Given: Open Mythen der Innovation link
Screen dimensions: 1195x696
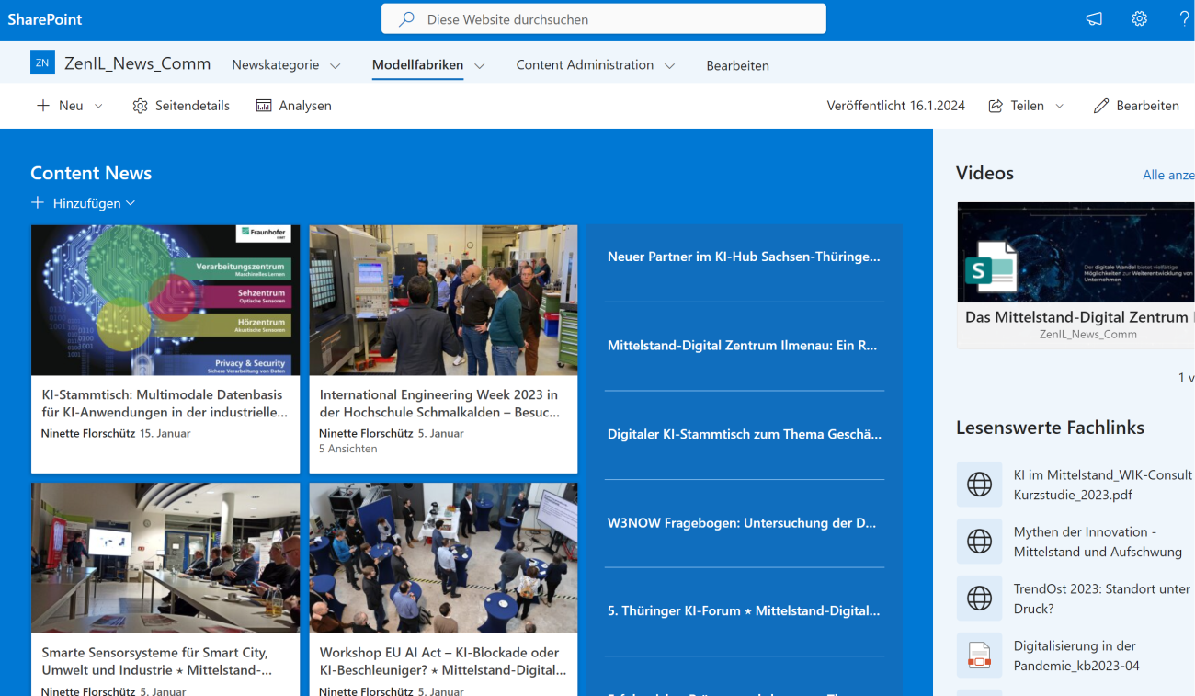Looking at the screenshot, I should (1098, 542).
